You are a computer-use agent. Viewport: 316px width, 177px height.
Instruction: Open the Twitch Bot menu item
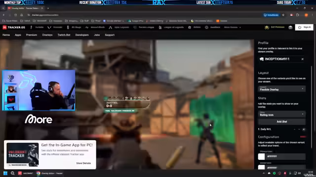click(64, 35)
